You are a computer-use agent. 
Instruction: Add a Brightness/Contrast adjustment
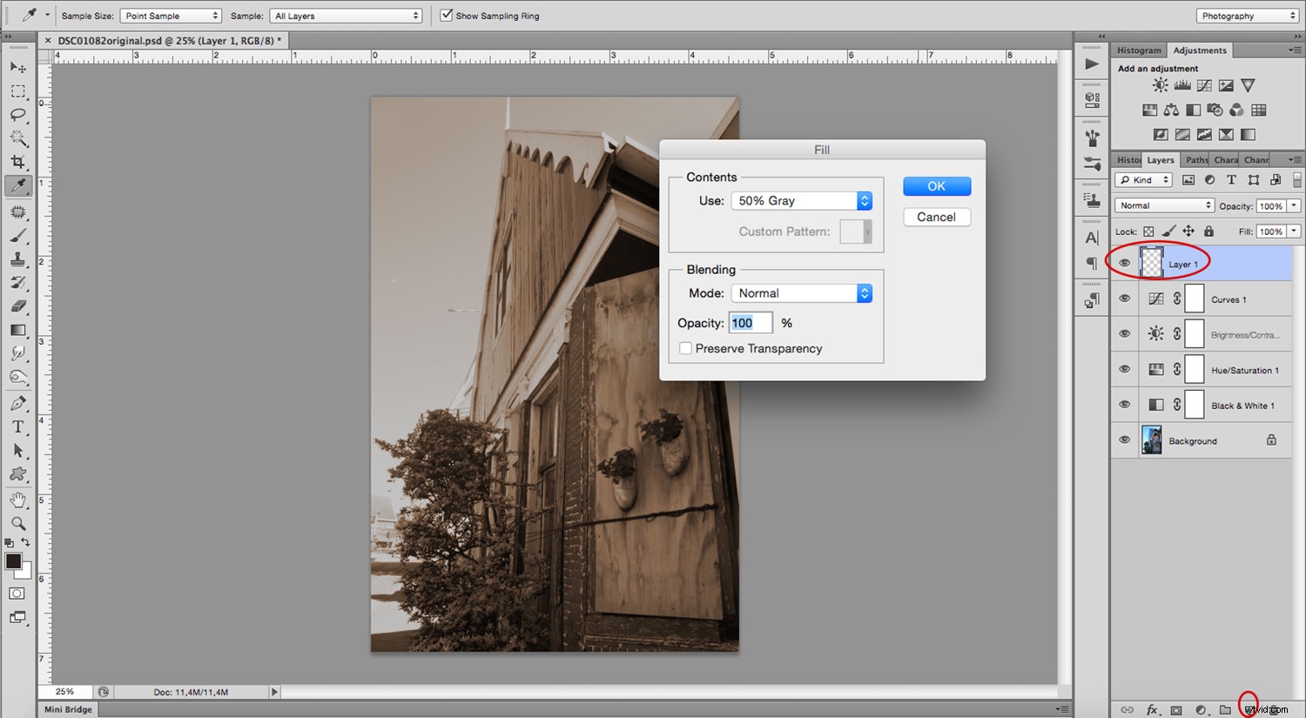pos(1160,85)
